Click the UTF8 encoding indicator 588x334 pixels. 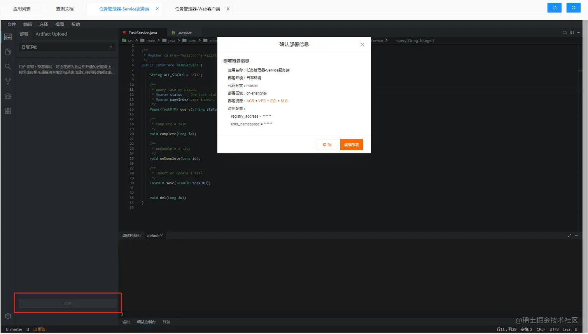point(554,329)
